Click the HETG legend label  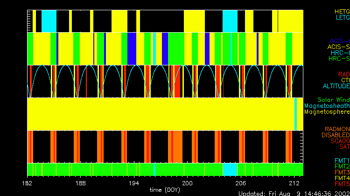342,11
